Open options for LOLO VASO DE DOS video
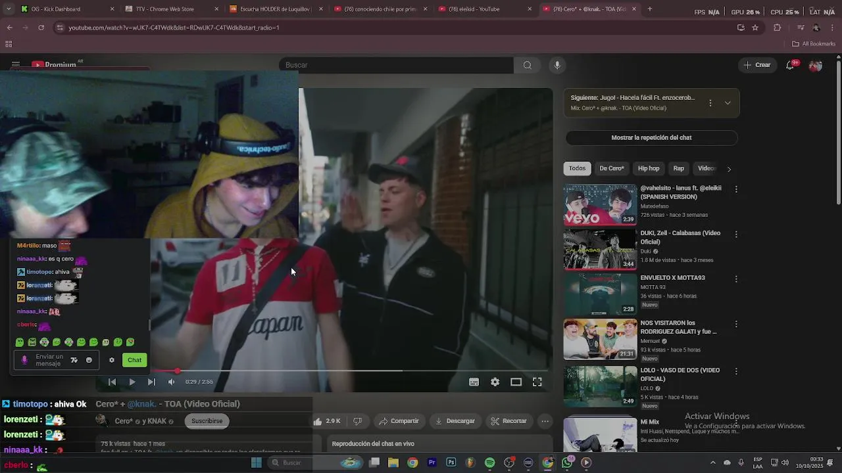This screenshot has width=842, height=473. pyautogui.click(x=736, y=371)
